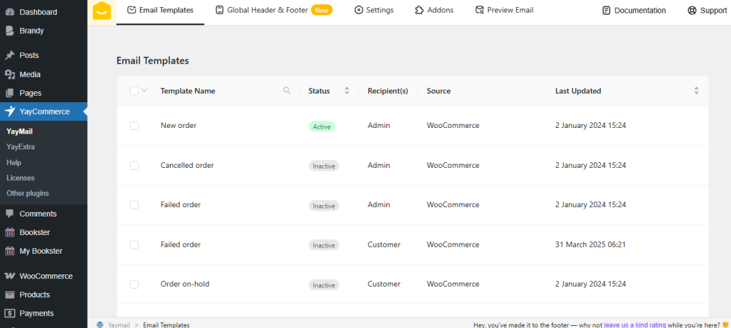Click the yellow YayMail logo icon

(101, 11)
